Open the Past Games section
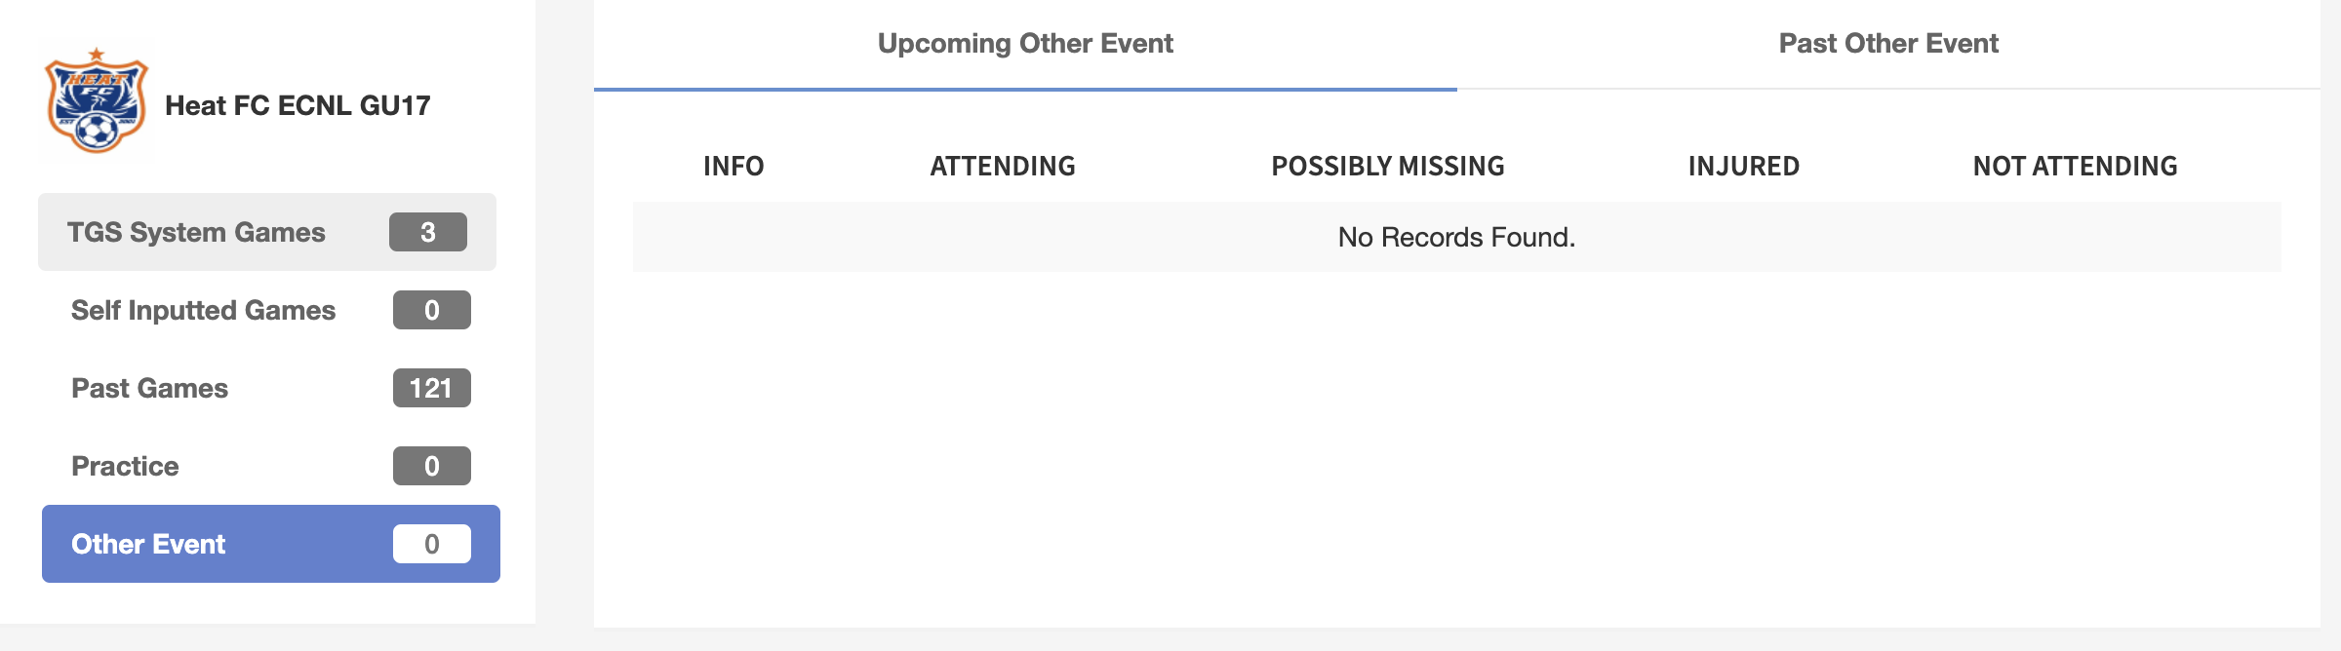The width and height of the screenshot is (2341, 651). [x=271, y=388]
